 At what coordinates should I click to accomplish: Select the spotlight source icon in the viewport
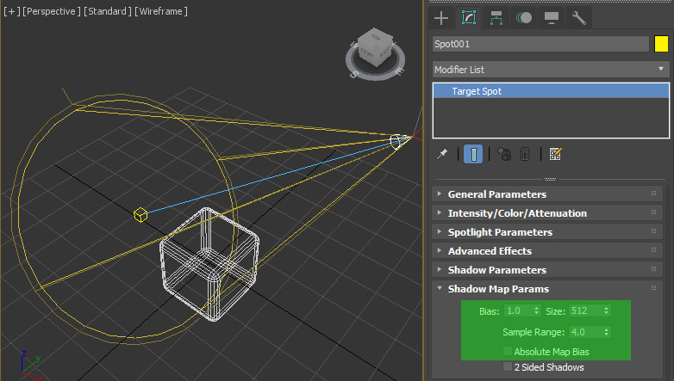click(397, 141)
